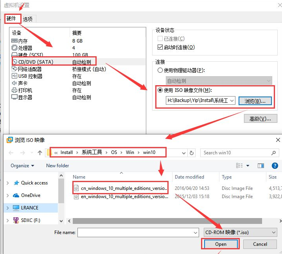The image size is (282, 254).
Task: Switch to the 选项 tab
Action: (x=28, y=19)
